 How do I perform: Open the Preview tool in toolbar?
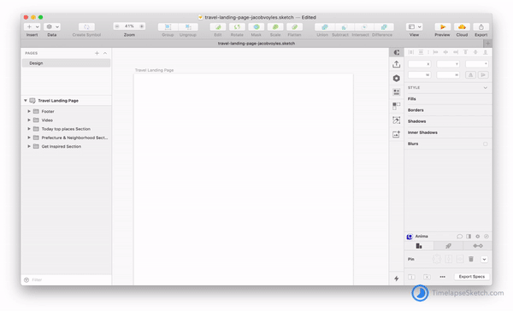[x=442, y=26]
